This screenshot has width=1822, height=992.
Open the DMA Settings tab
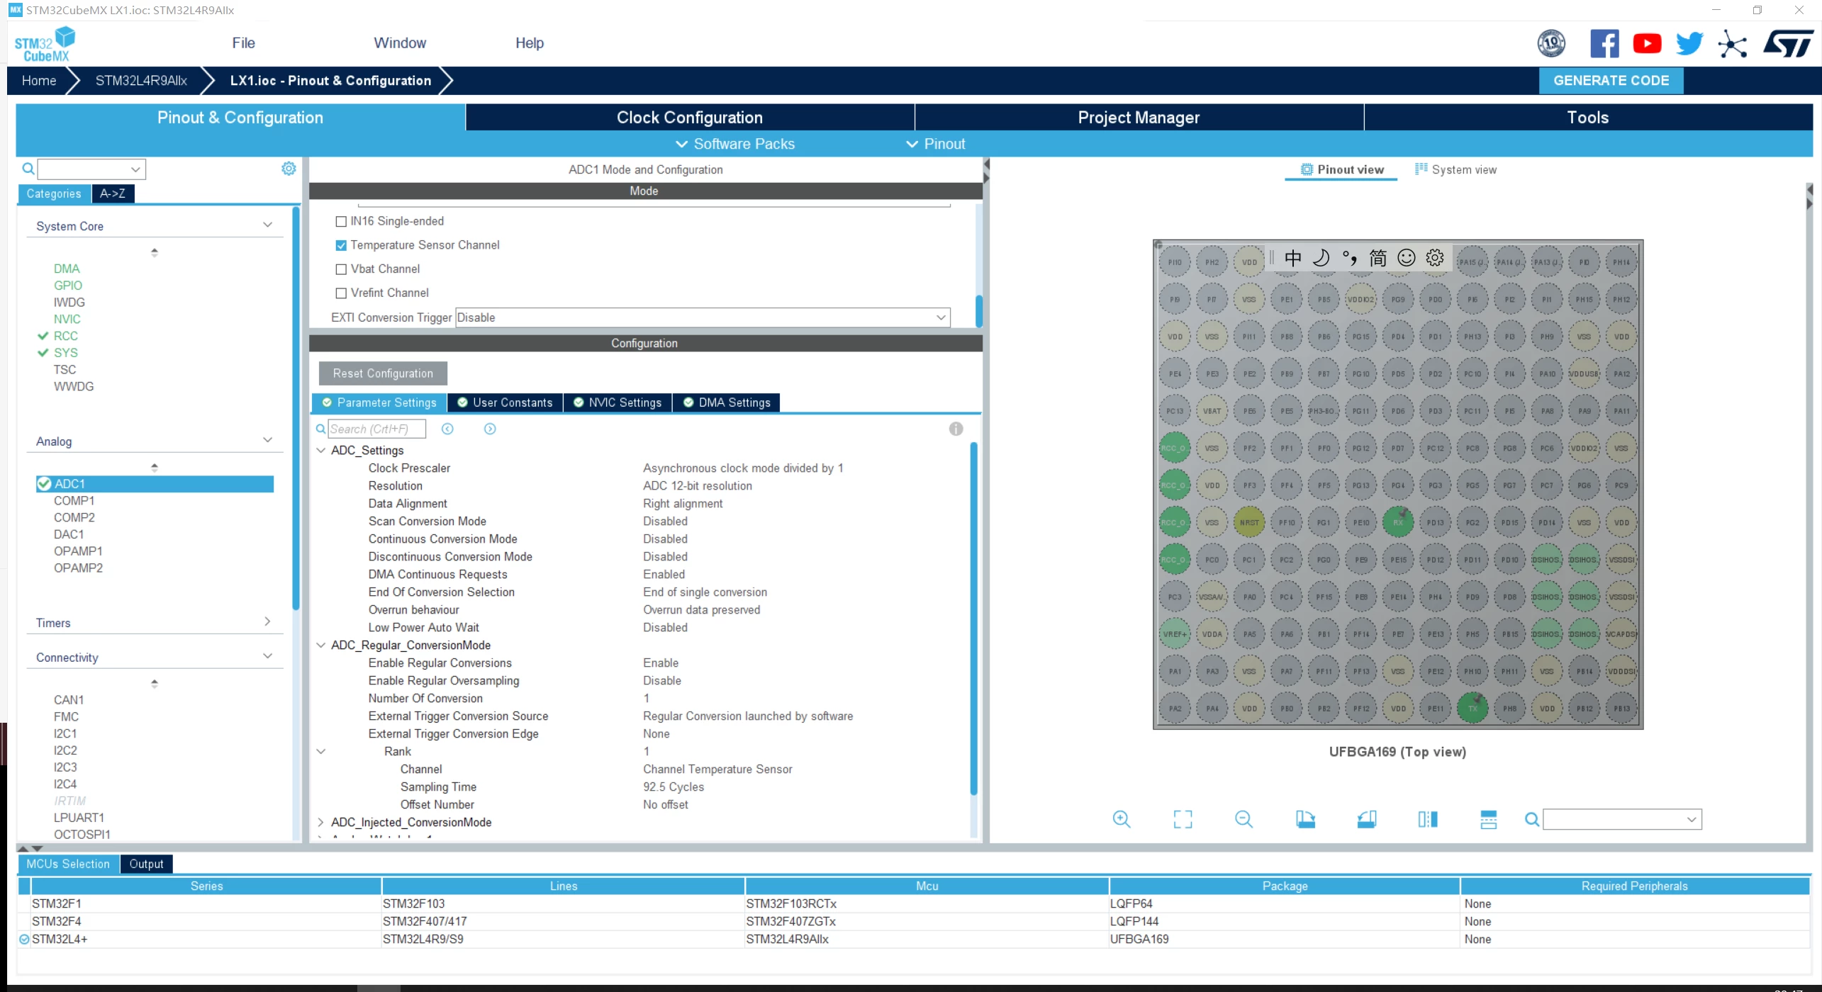tap(727, 402)
